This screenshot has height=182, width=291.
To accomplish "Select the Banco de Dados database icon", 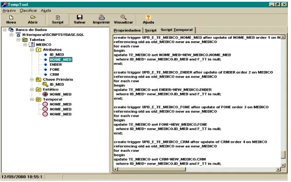I will [x=11, y=30].
